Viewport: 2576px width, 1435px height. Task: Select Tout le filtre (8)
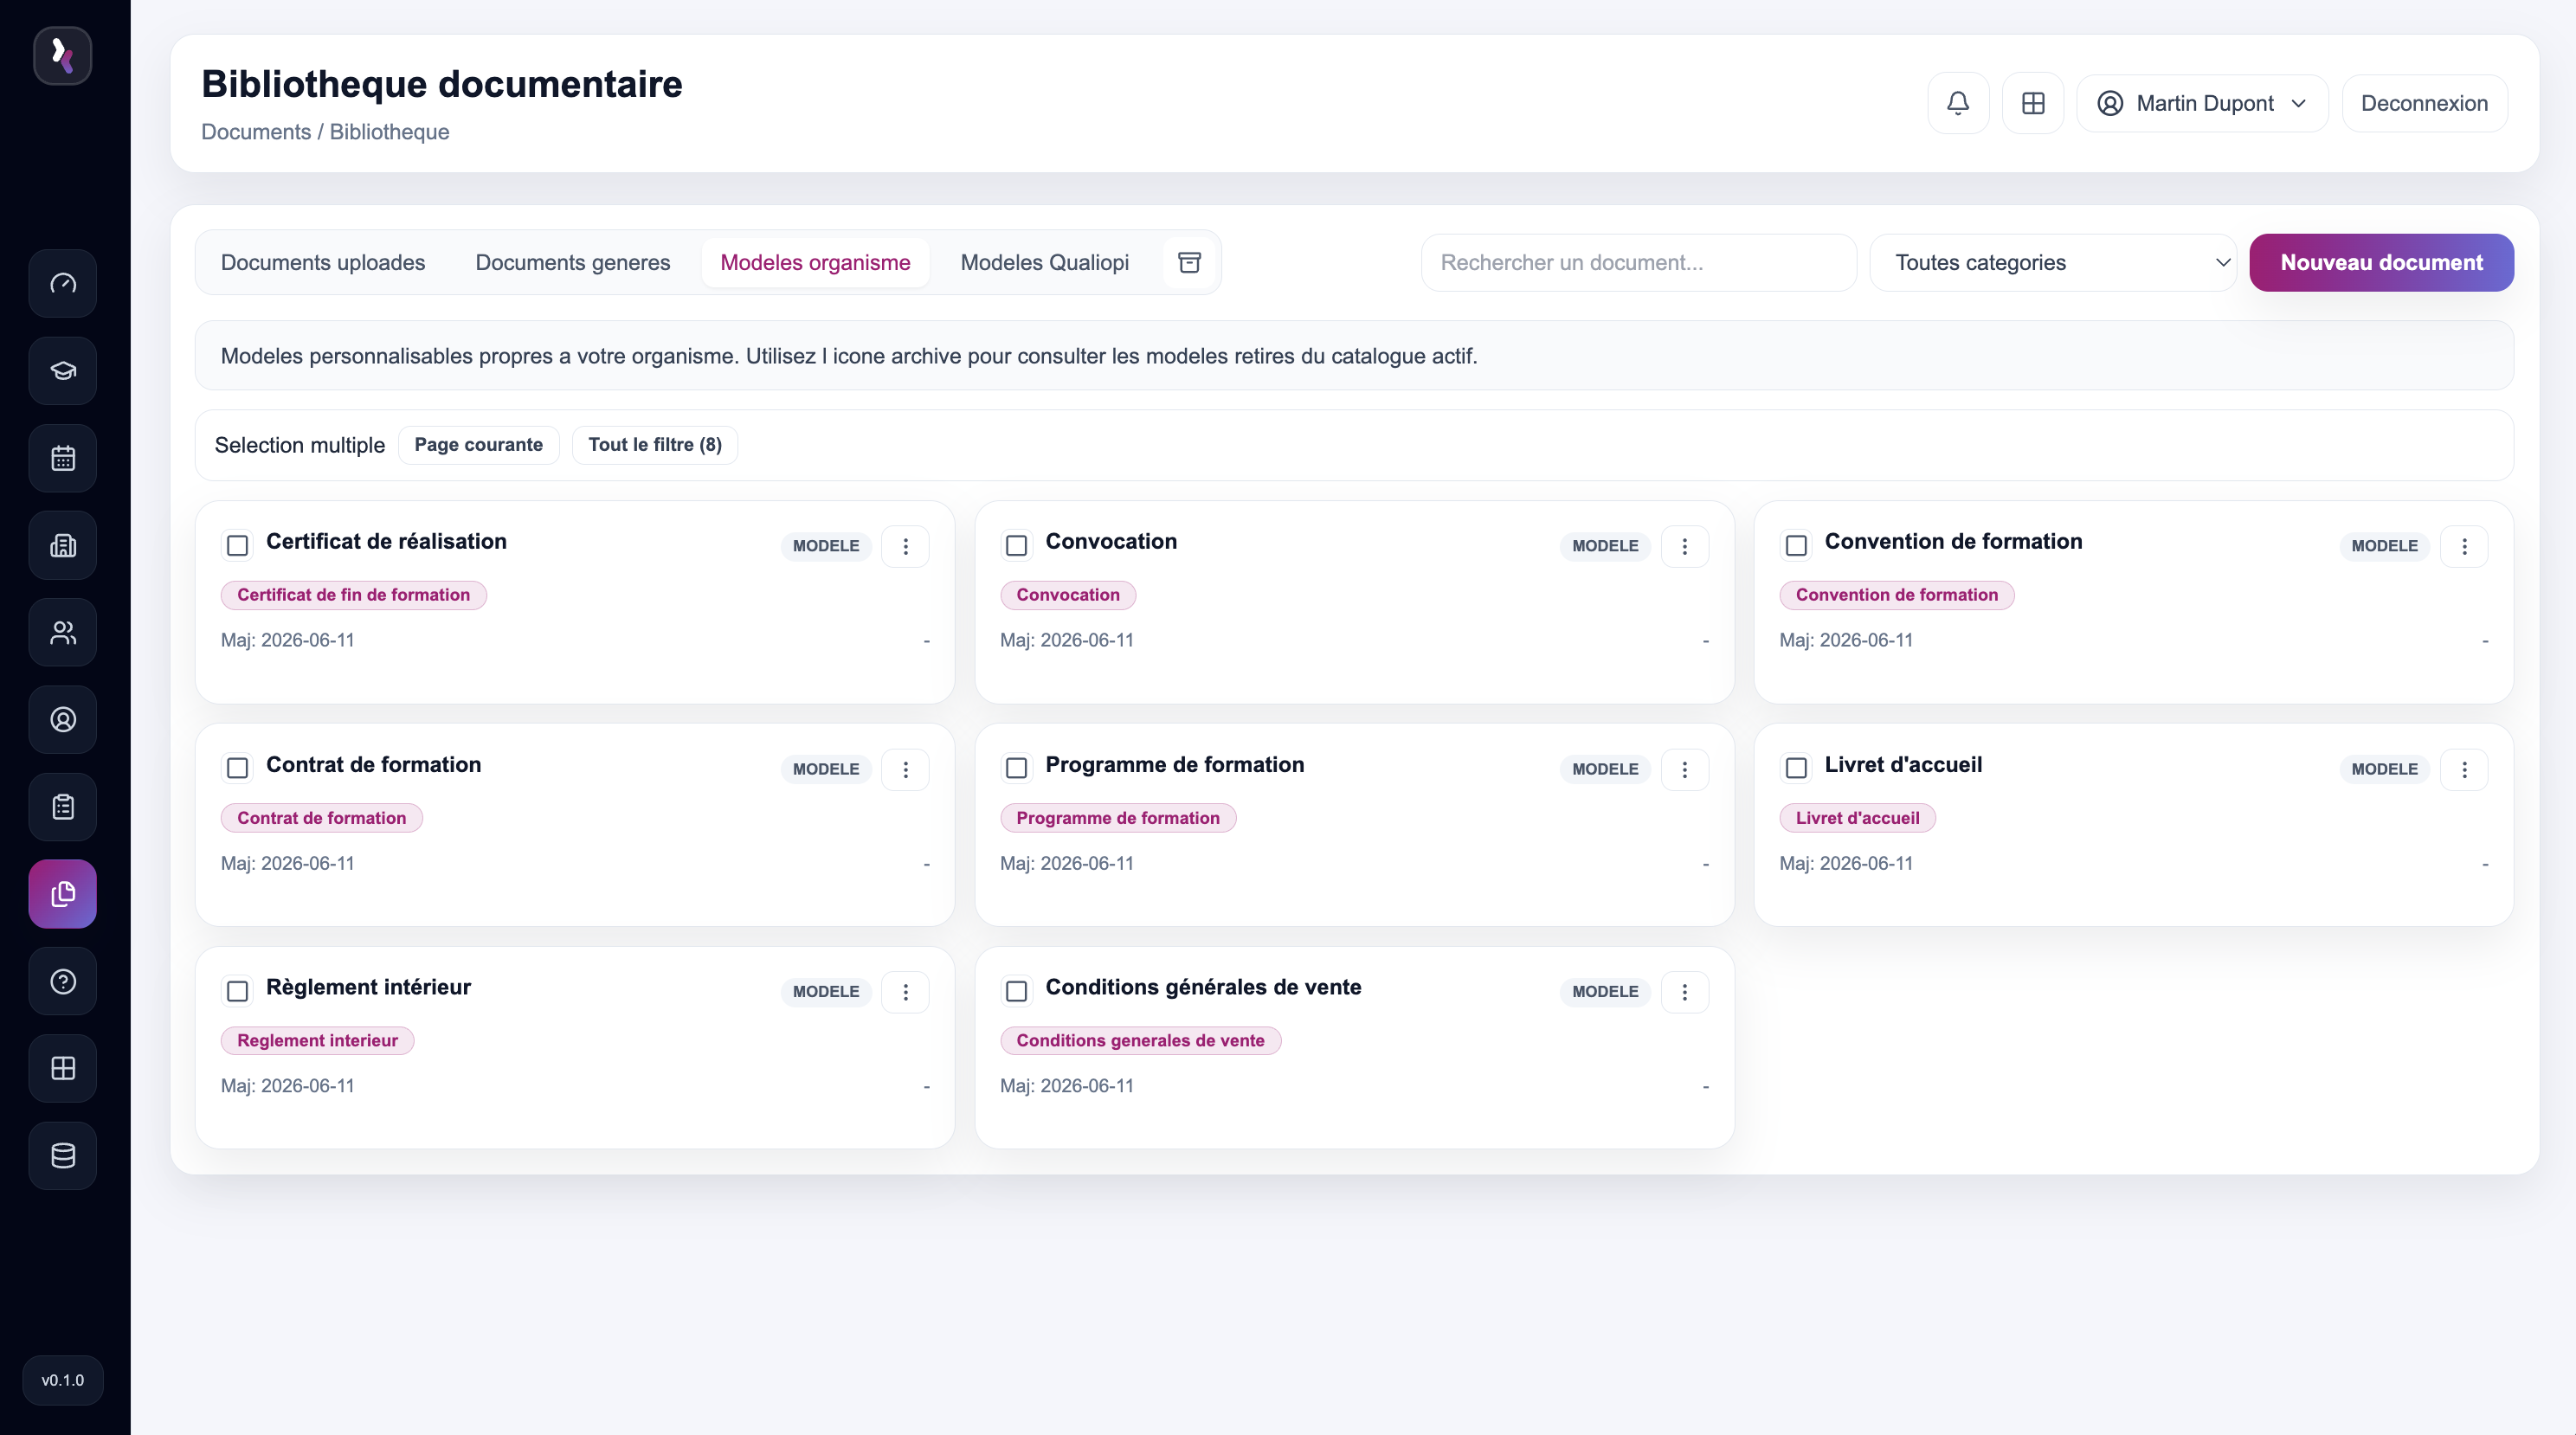655,445
